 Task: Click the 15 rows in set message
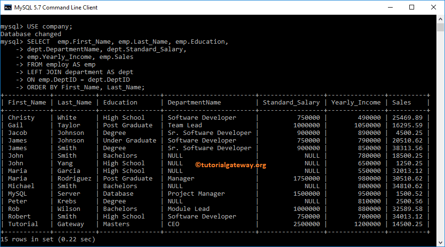(x=48, y=239)
